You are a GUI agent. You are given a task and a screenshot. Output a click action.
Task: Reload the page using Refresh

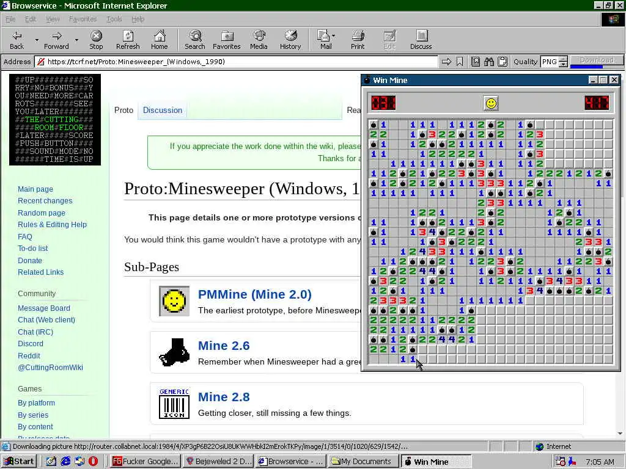(x=128, y=40)
